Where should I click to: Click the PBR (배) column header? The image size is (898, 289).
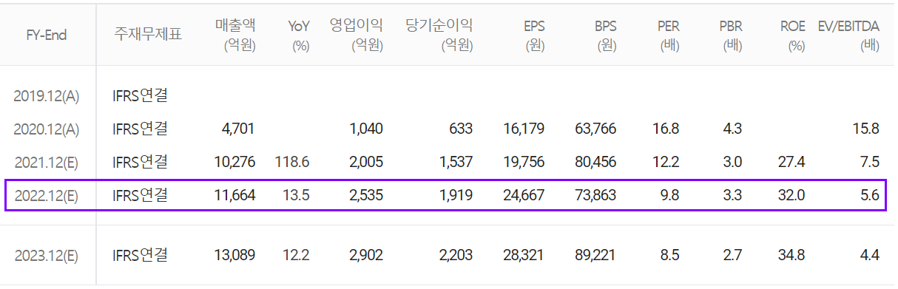731,35
